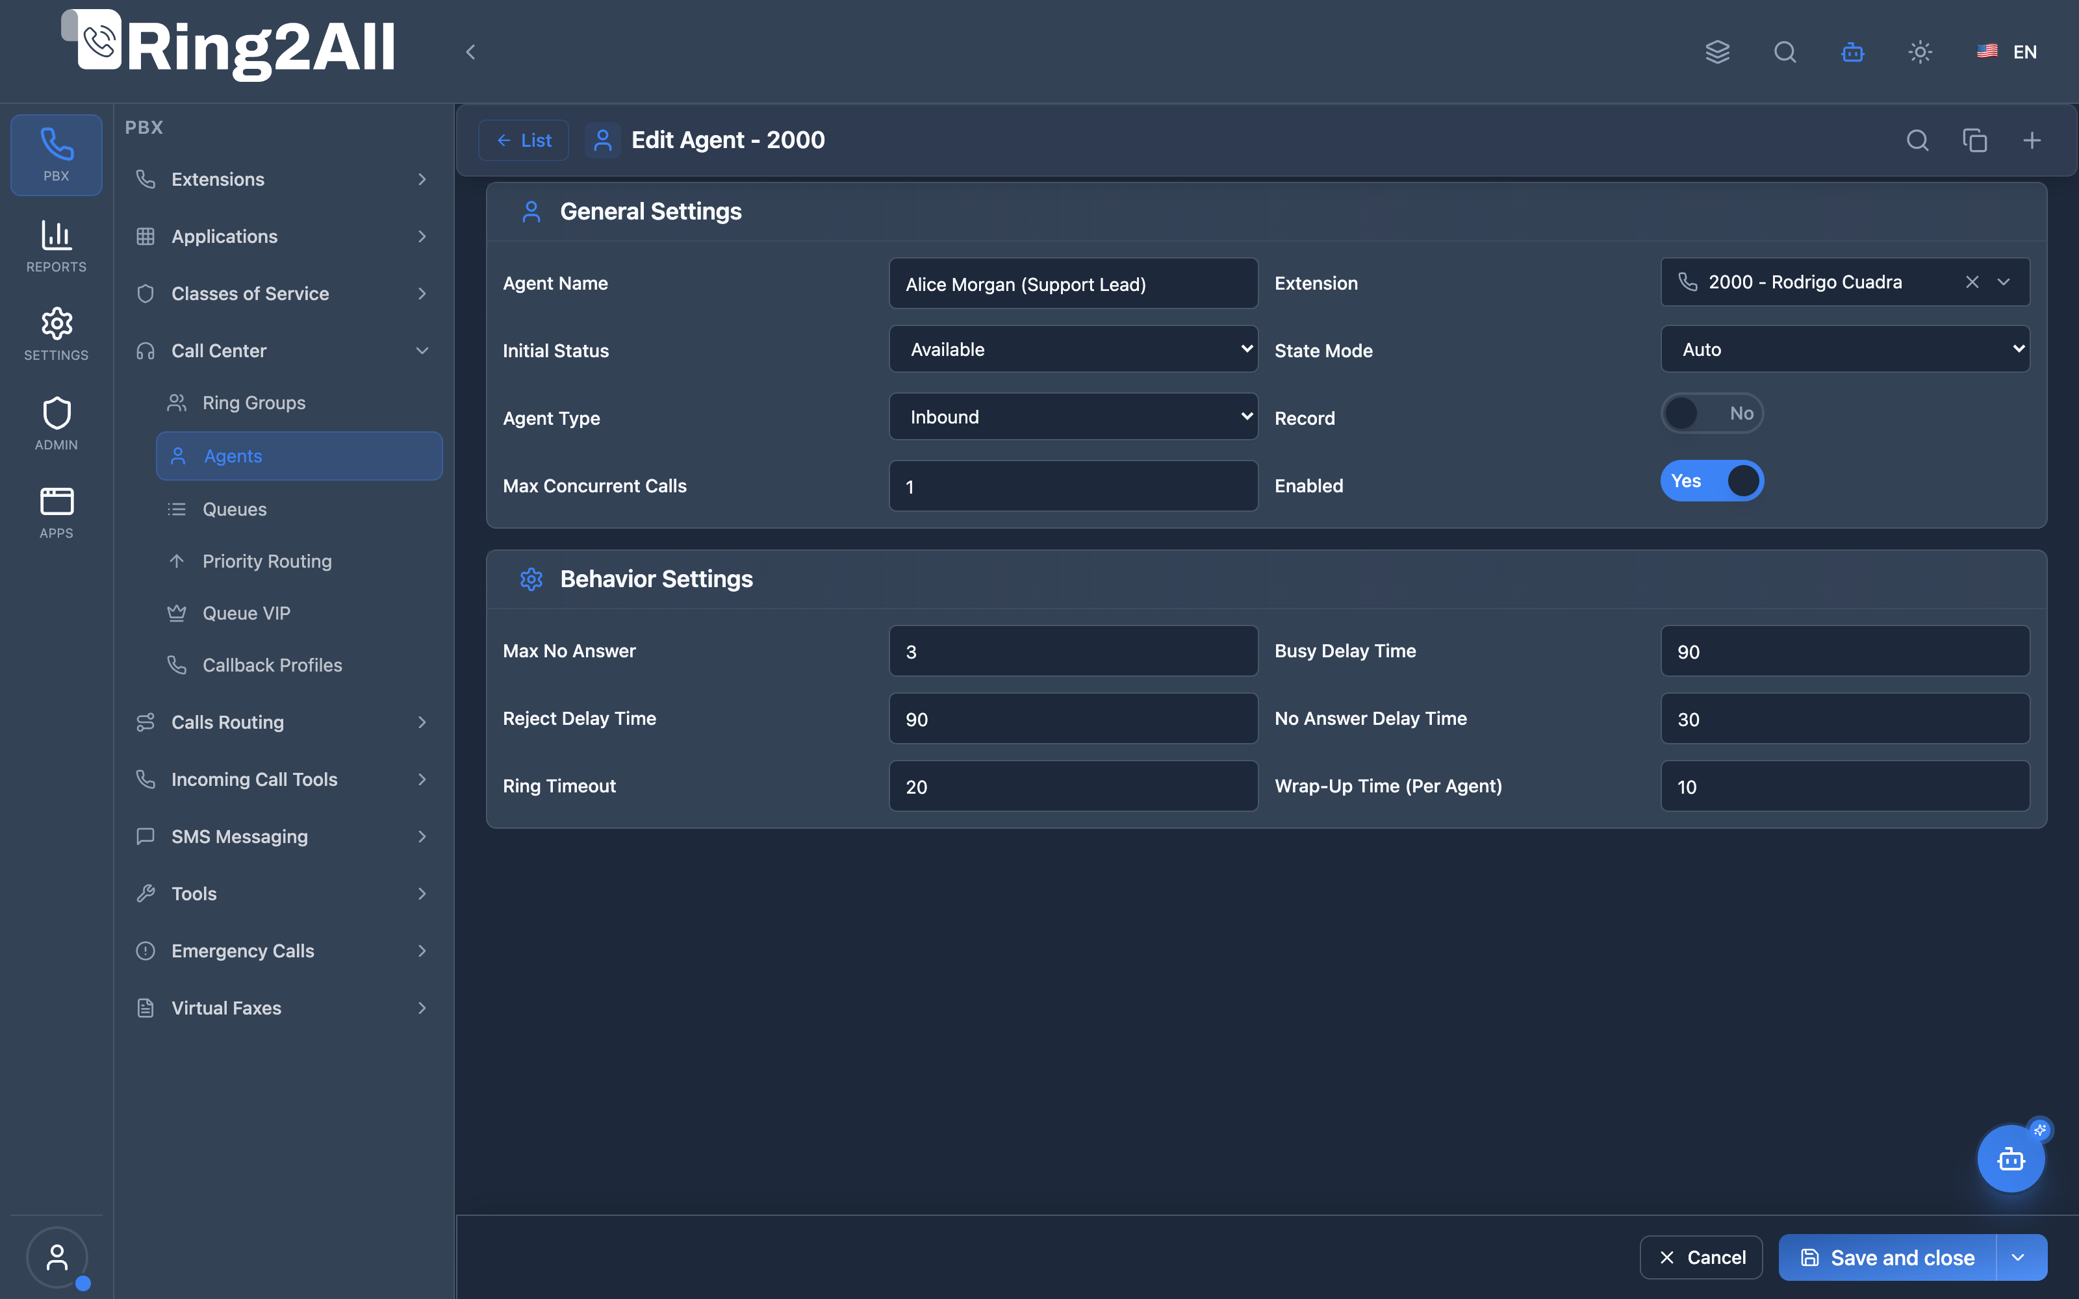Open the Save and close options arrow
2079x1299 pixels.
[x=2019, y=1257]
